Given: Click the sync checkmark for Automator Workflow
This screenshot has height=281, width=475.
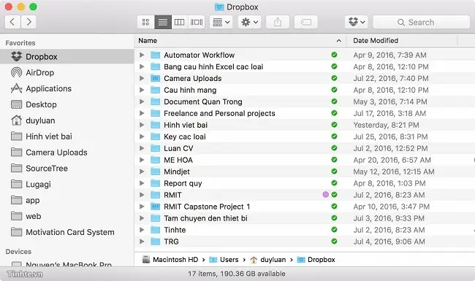Looking at the screenshot, I should 334,55.
